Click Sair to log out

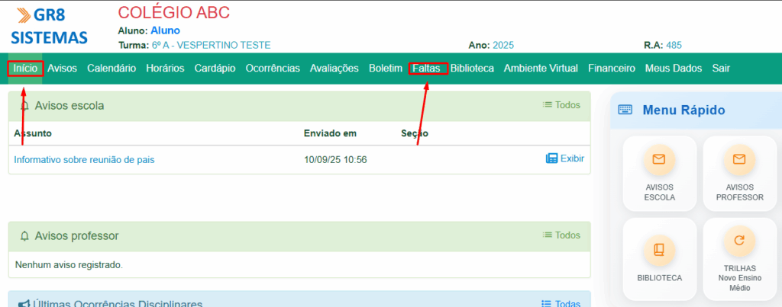click(720, 69)
